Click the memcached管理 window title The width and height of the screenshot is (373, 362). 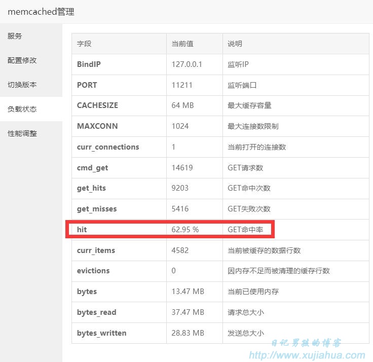click(x=41, y=12)
